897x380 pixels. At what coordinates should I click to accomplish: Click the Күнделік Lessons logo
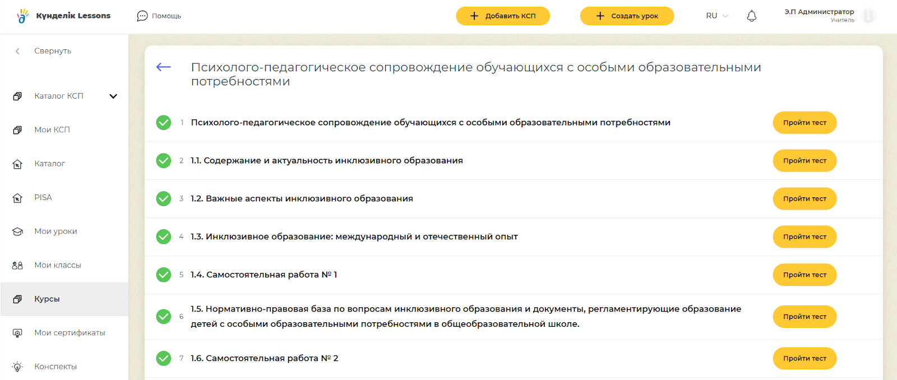(64, 16)
